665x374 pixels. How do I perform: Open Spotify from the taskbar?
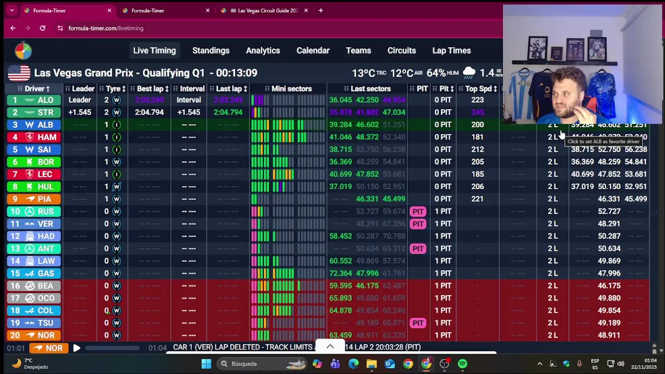coord(462,364)
